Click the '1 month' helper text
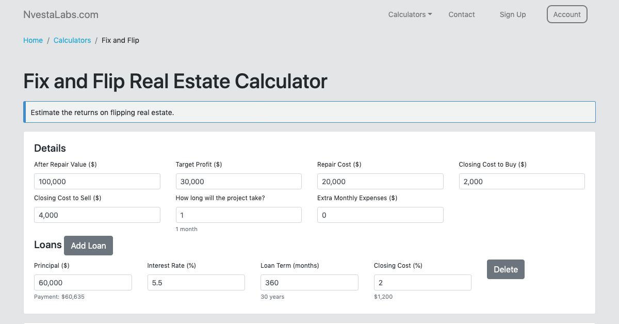 pyautogui.click(x=187, y=229)
